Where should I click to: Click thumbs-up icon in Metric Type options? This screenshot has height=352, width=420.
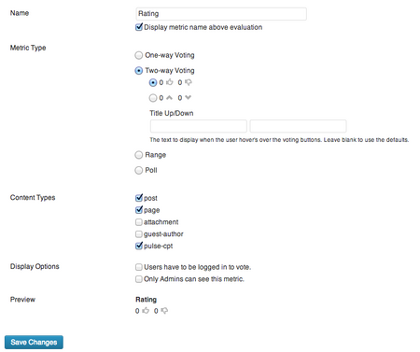[170, 82]
